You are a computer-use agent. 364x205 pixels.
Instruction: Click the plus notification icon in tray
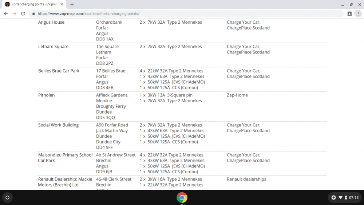point(333,198)
